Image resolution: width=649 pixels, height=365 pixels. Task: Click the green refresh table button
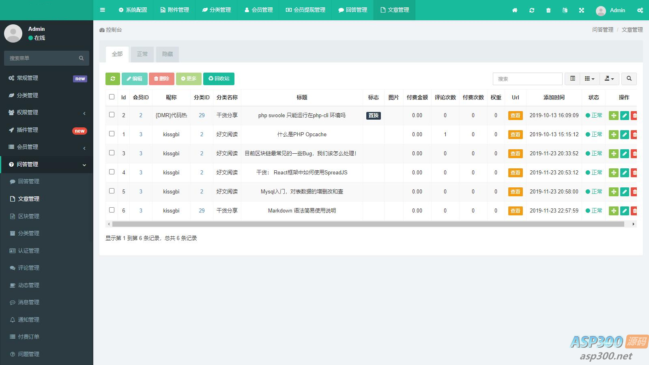pos(113,79)
